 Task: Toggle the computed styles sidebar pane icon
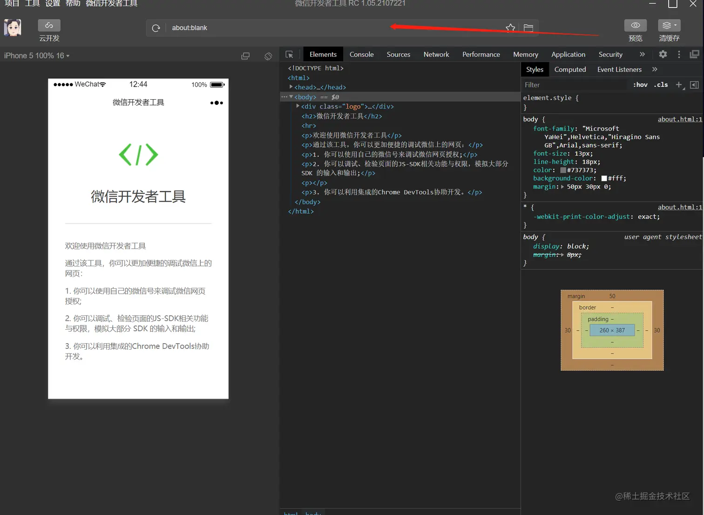click(x=694, y=85)
